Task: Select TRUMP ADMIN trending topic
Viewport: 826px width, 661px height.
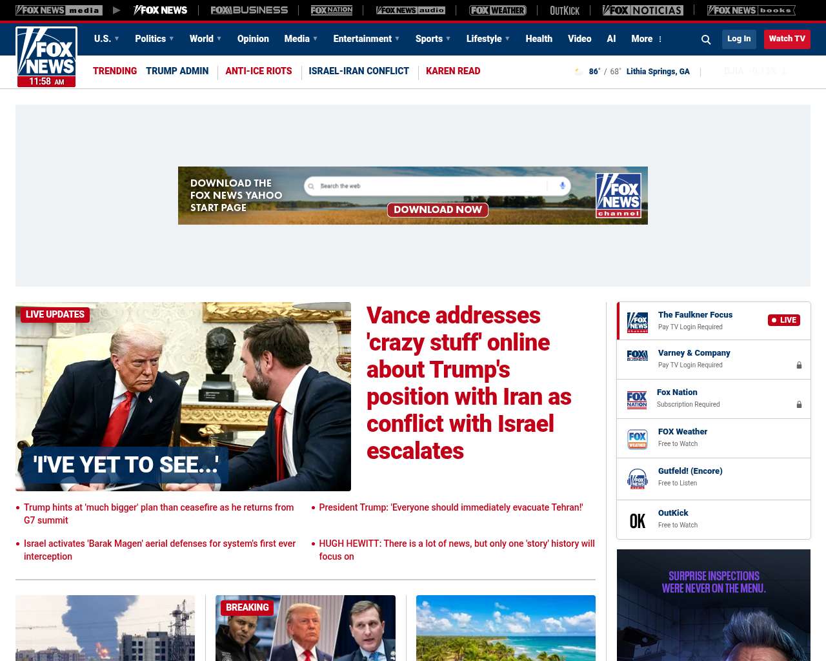Action: [177, 71]
